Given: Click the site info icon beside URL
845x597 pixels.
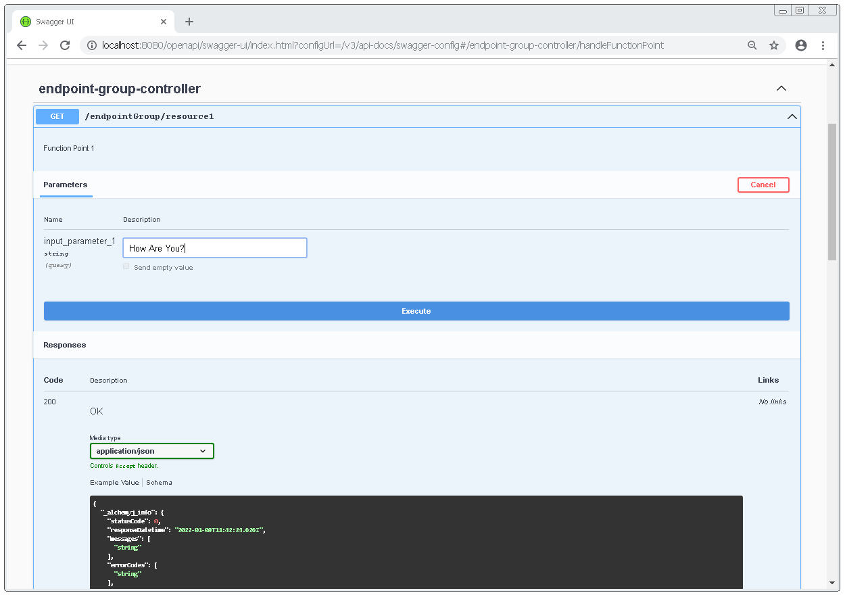Looking at the screenshot, I should pos(92,45).
